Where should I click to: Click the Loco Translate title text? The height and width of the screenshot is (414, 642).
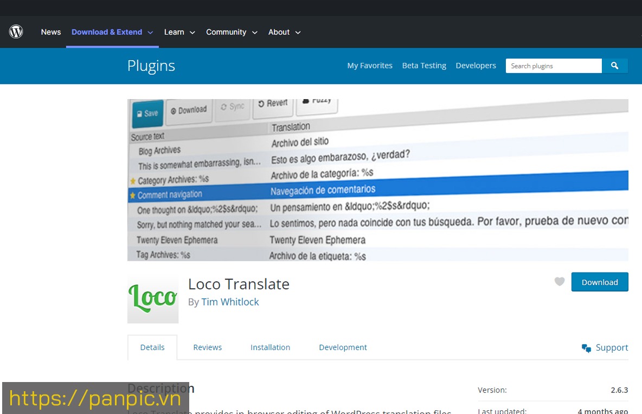click(239, 284)
